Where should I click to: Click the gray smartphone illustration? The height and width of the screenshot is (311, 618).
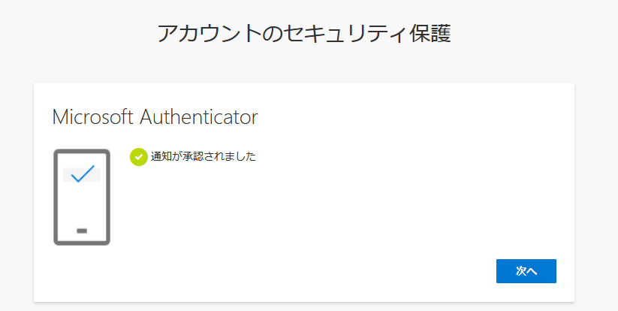coord(82,197)
